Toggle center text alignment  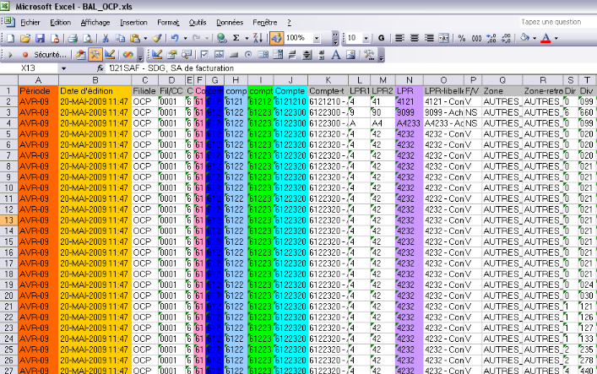[413, 38]
